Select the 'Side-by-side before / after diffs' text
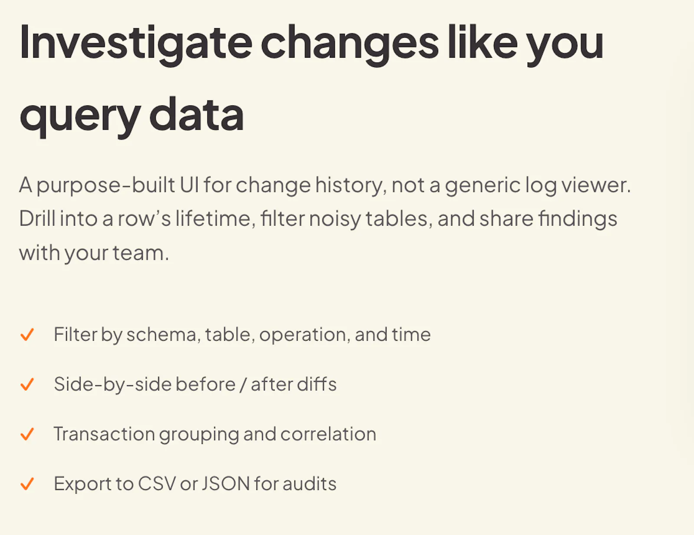The width and height of the screenshot is (694, 535). tap(195, 384)
